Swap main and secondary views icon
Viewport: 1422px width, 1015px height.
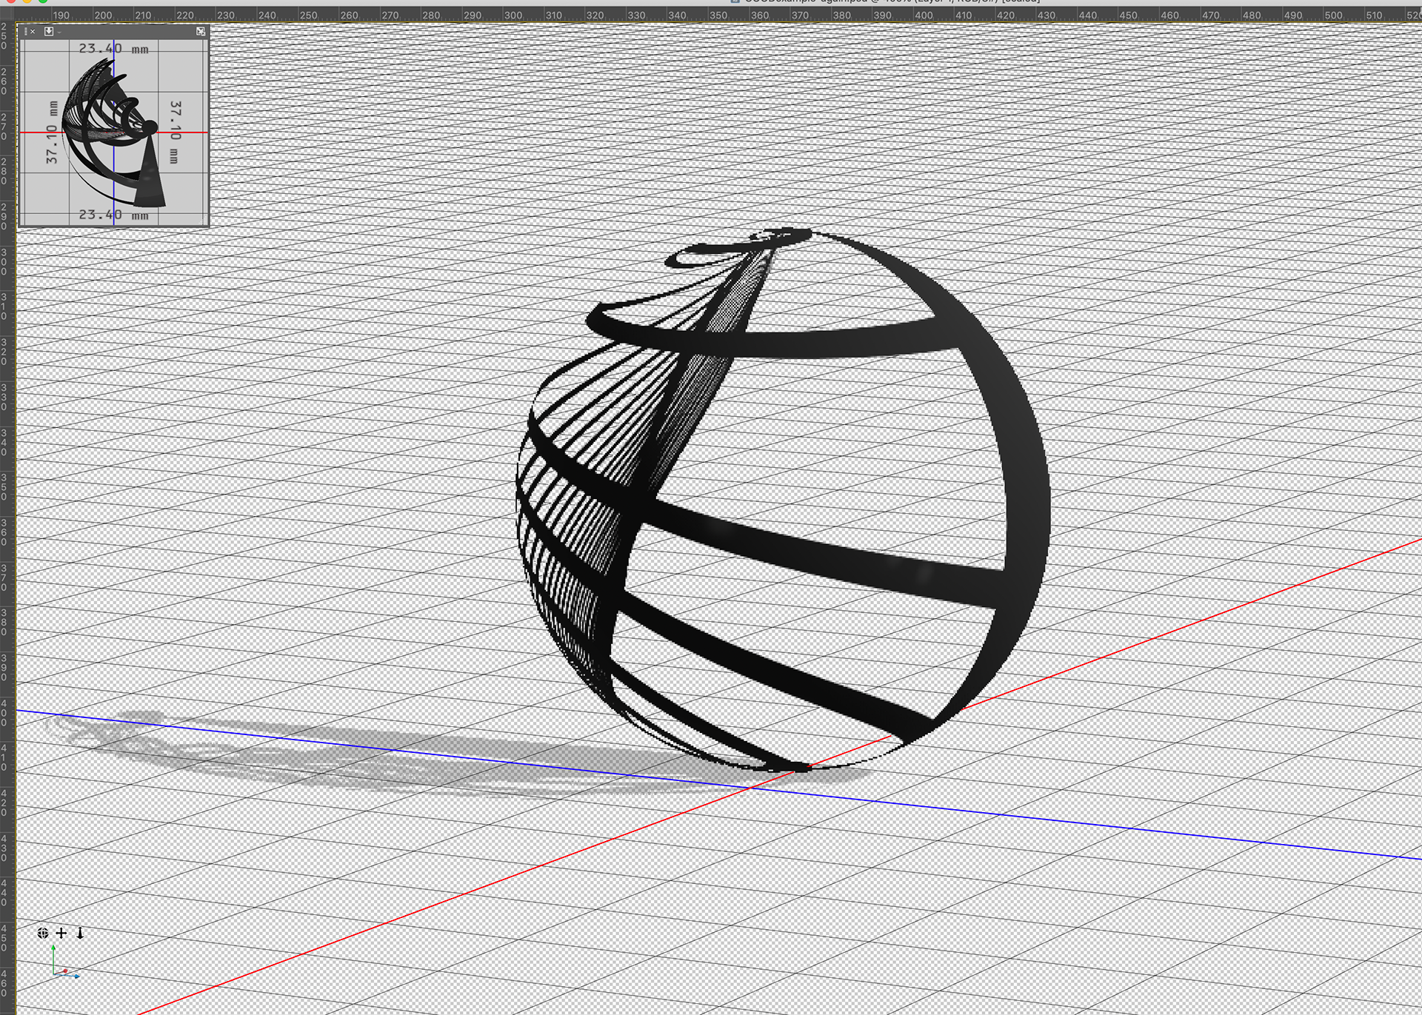pos(201,31)
